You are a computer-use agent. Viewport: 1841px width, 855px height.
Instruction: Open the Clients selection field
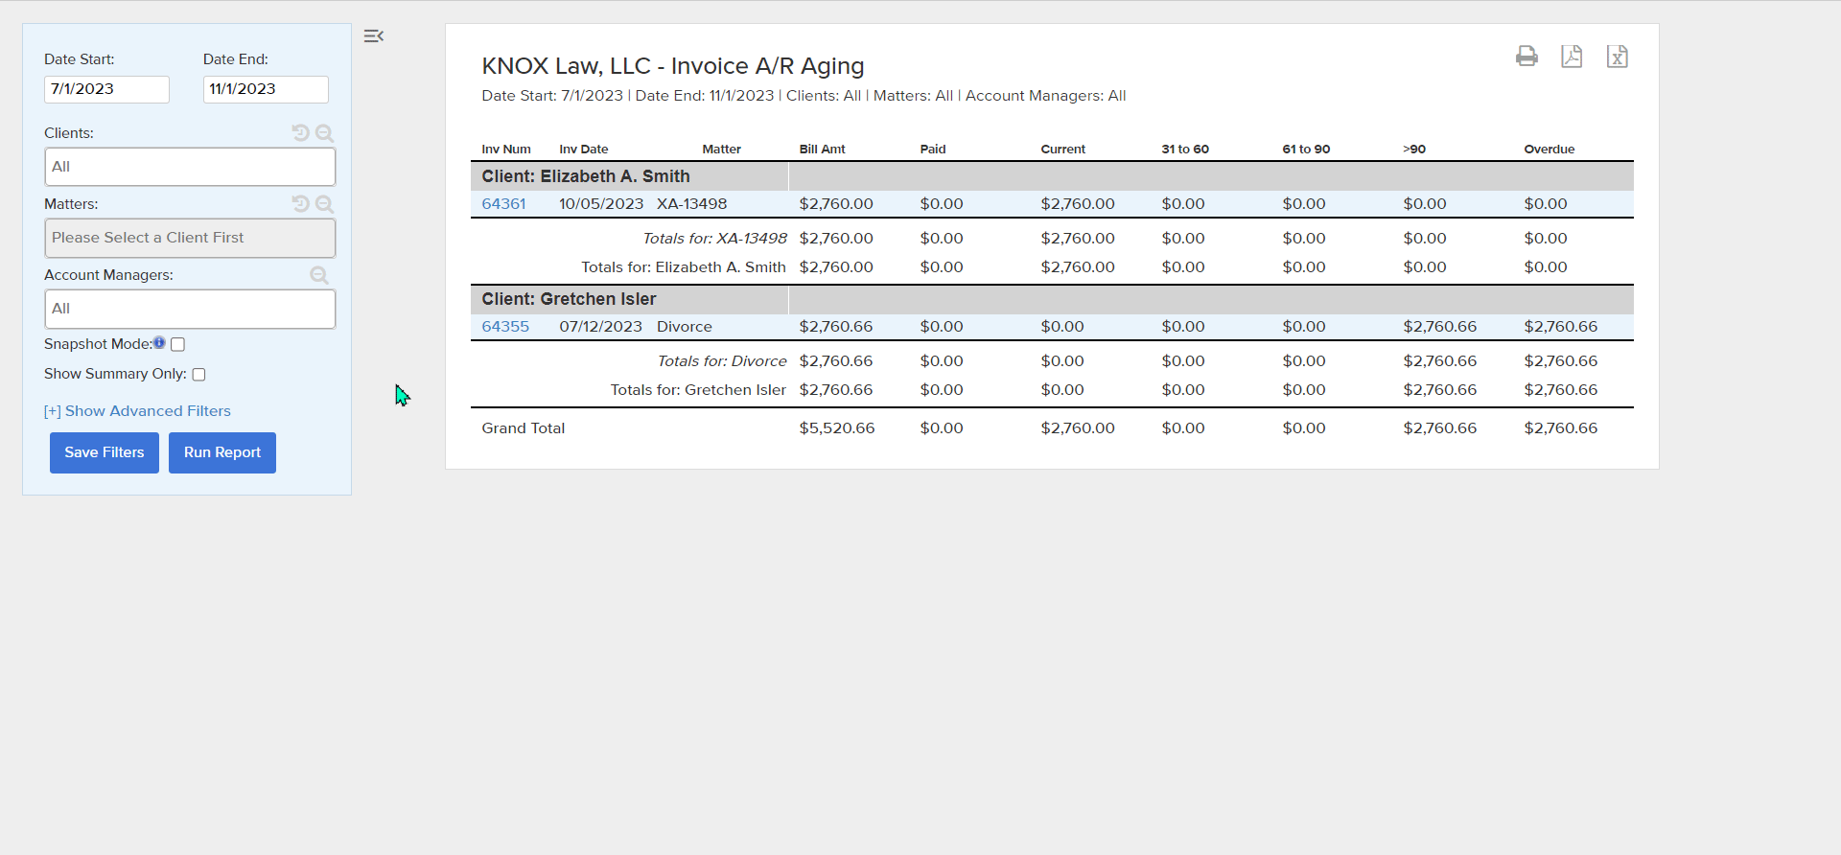[x=190, y=167]
